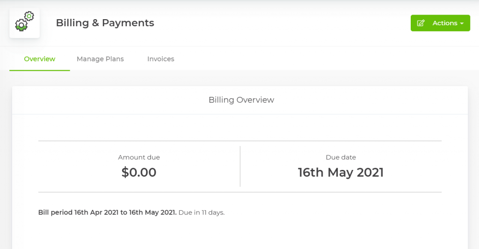Viewport: 479px width, 249px height.
Task: Click the Billing & Payments page title
Action: [105, 22]
